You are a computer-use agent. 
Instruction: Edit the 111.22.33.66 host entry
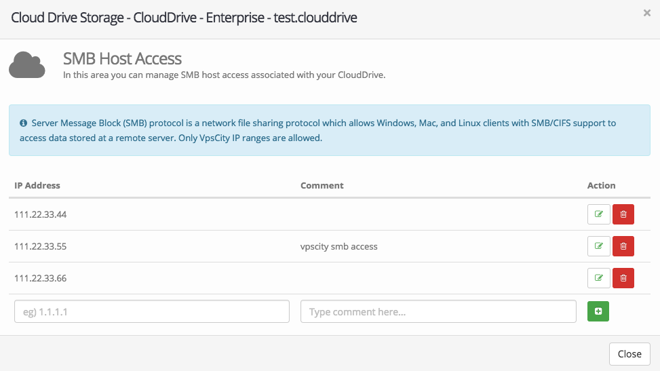click(598, 277)
